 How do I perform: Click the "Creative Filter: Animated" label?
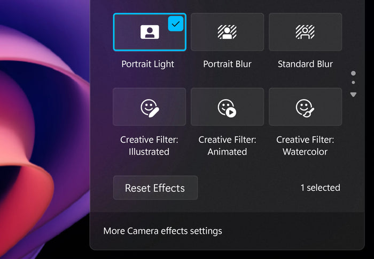227,145
